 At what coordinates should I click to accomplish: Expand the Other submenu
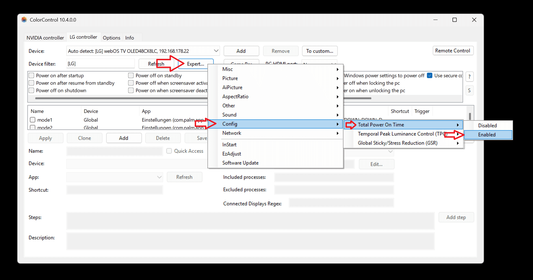pos(275,106)
